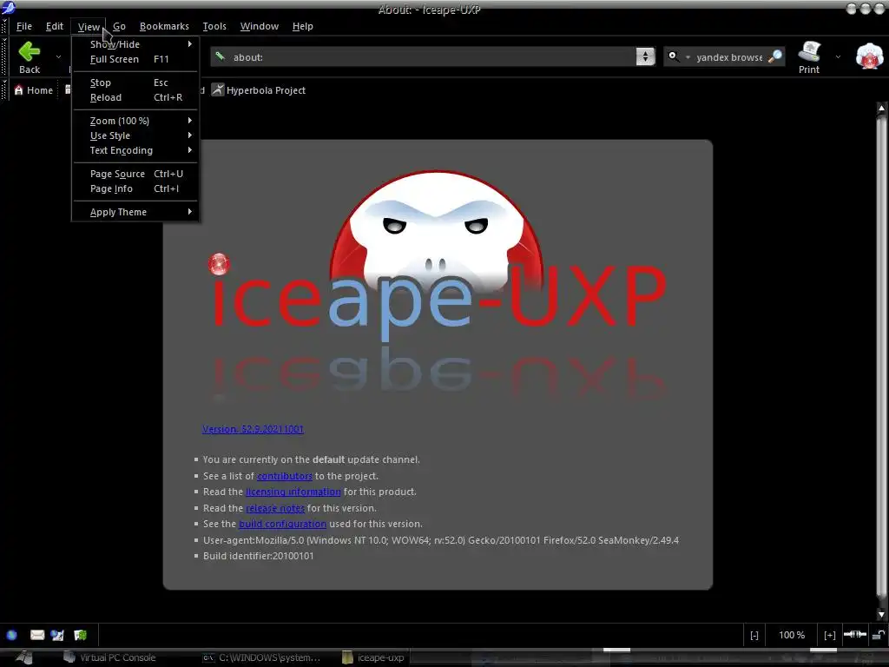This screenshot has height=667, width=889.
Task: Click the scrollbar up arrow
Action: click(x=881, y=108)
